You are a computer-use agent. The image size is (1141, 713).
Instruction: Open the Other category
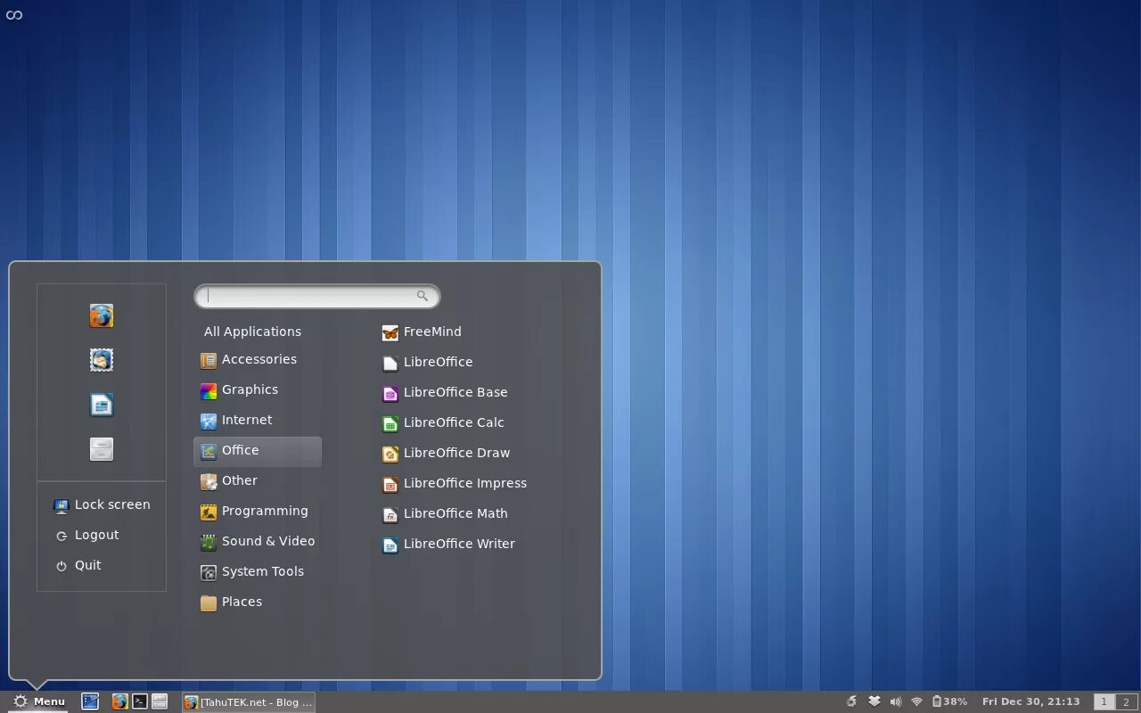click(257, 480)
